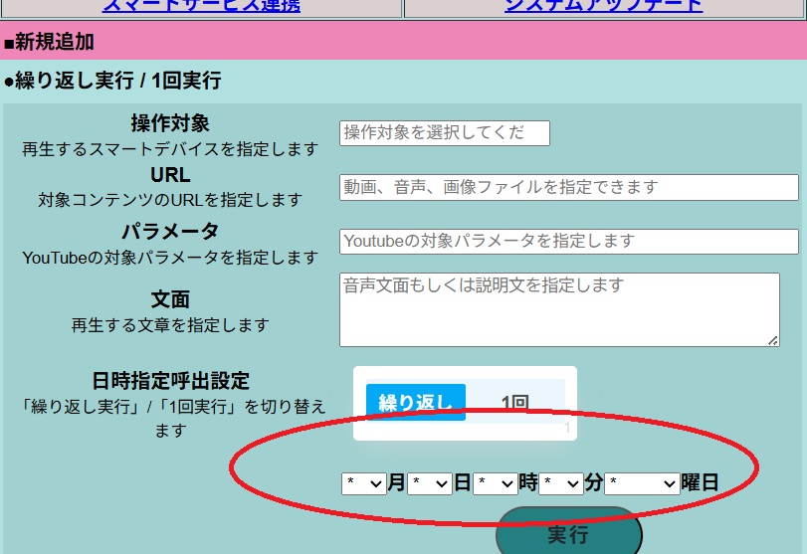Focus the 文面 text area
The image size is (807, 554).
[x=558, y=309]
